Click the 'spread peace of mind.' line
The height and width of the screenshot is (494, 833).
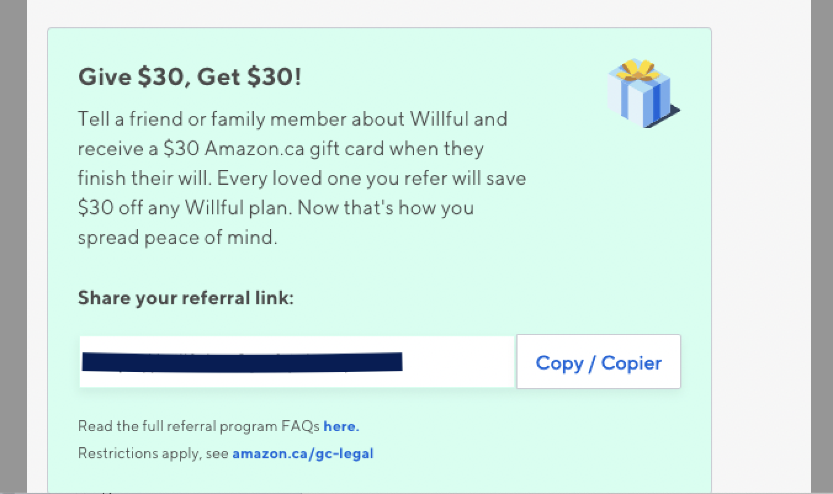[177, 238]
